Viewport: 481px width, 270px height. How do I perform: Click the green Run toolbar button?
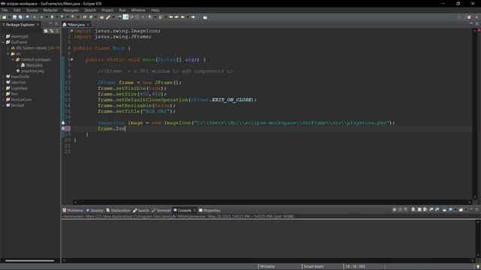pos(52,17)
